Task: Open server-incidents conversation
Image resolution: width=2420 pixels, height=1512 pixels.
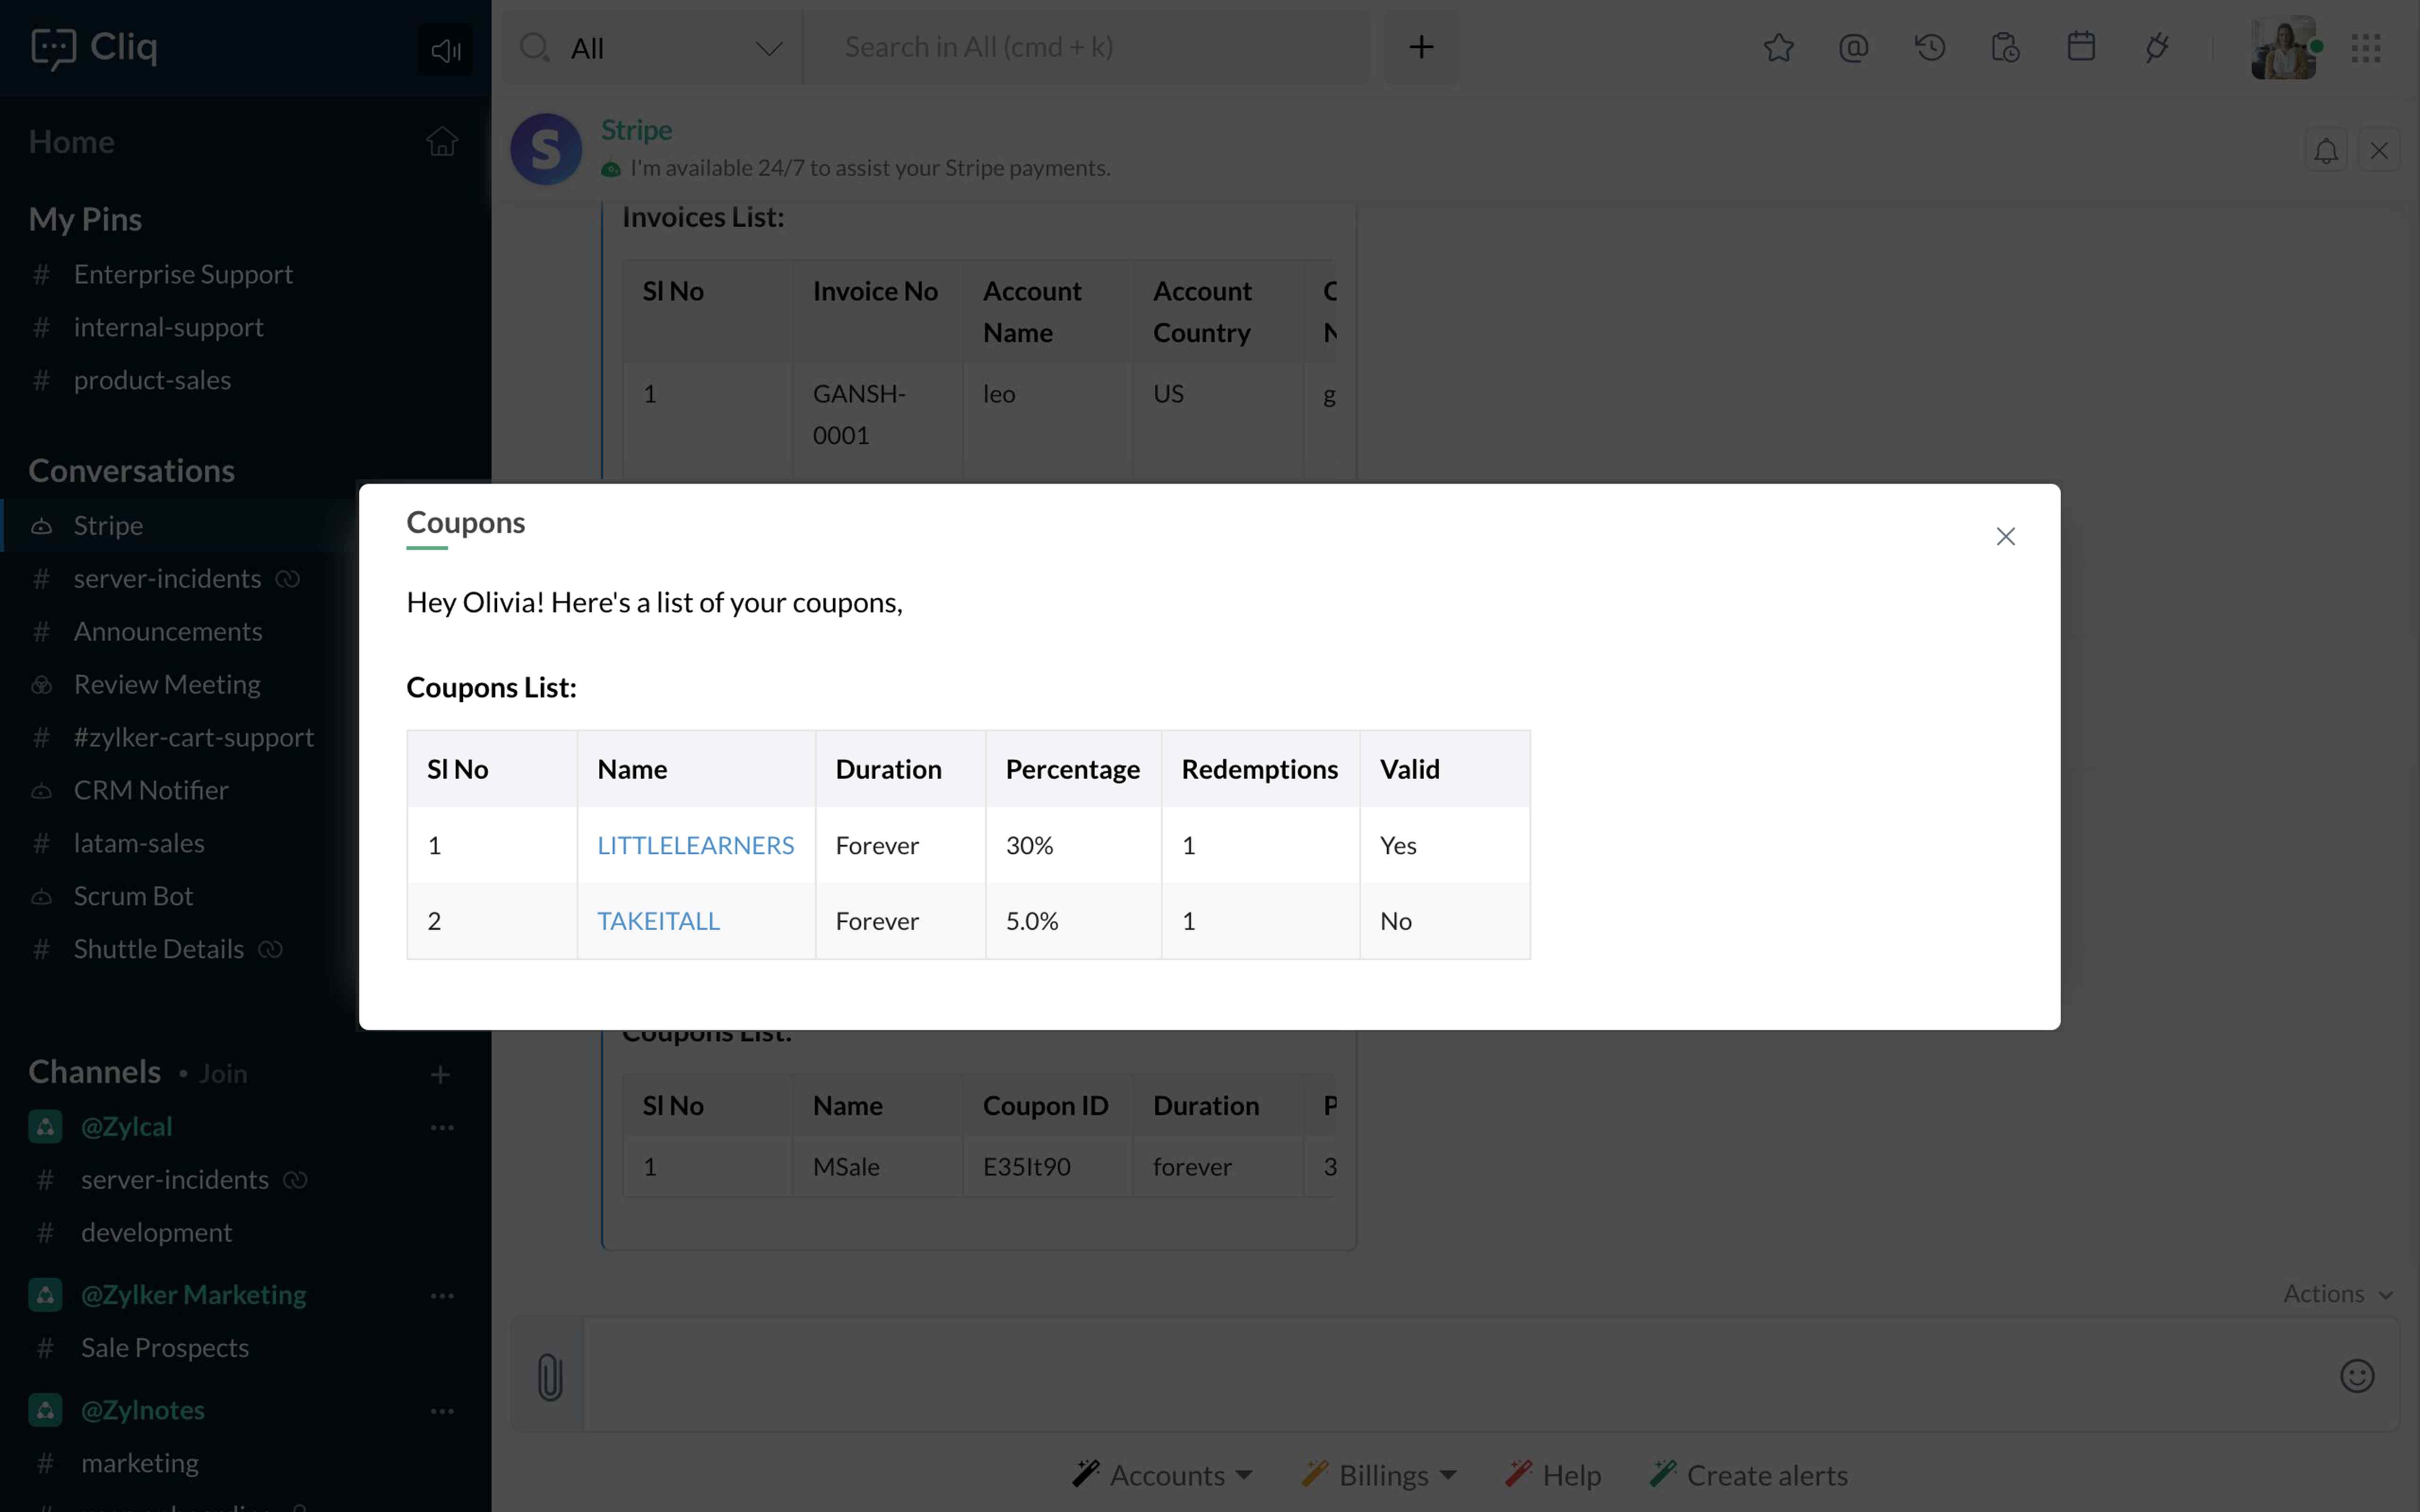Action: (167, 578)
